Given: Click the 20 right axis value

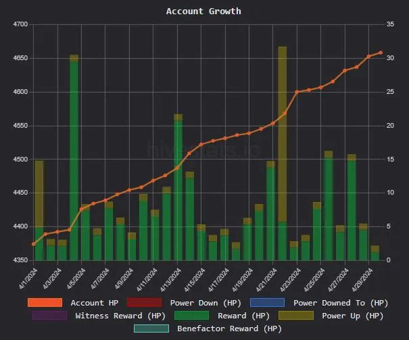Looking at the screenshot, I should [x=390, y=126].
